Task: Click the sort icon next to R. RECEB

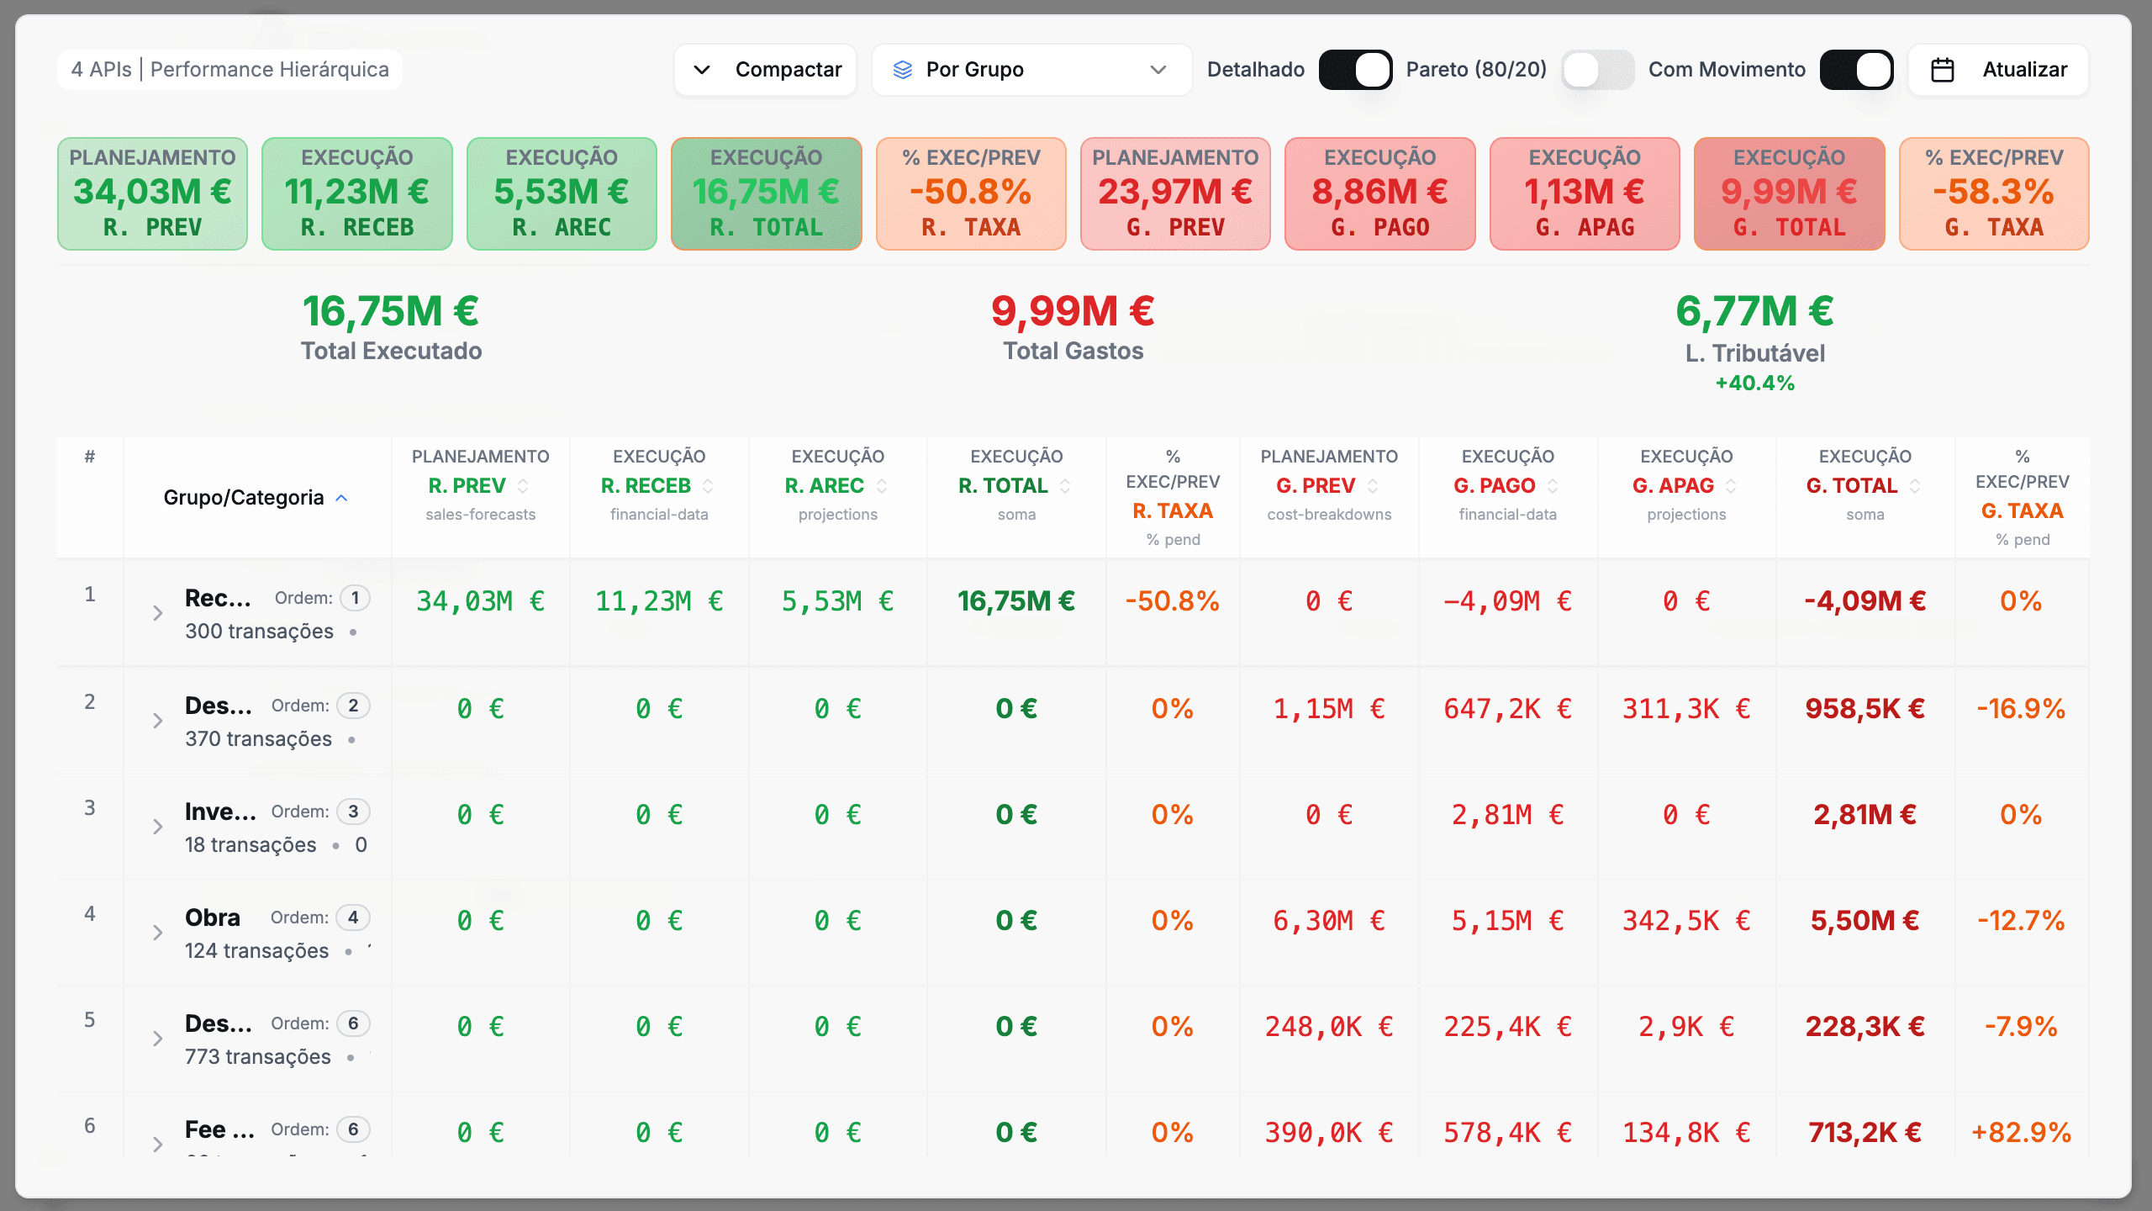Action: click(x=708, y=486)
